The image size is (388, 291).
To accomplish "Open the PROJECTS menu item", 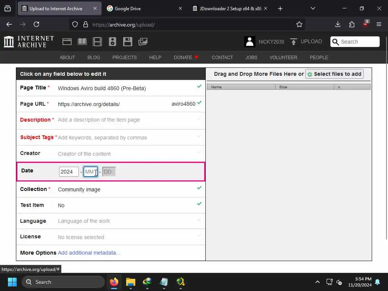I will tap(124, 58).
